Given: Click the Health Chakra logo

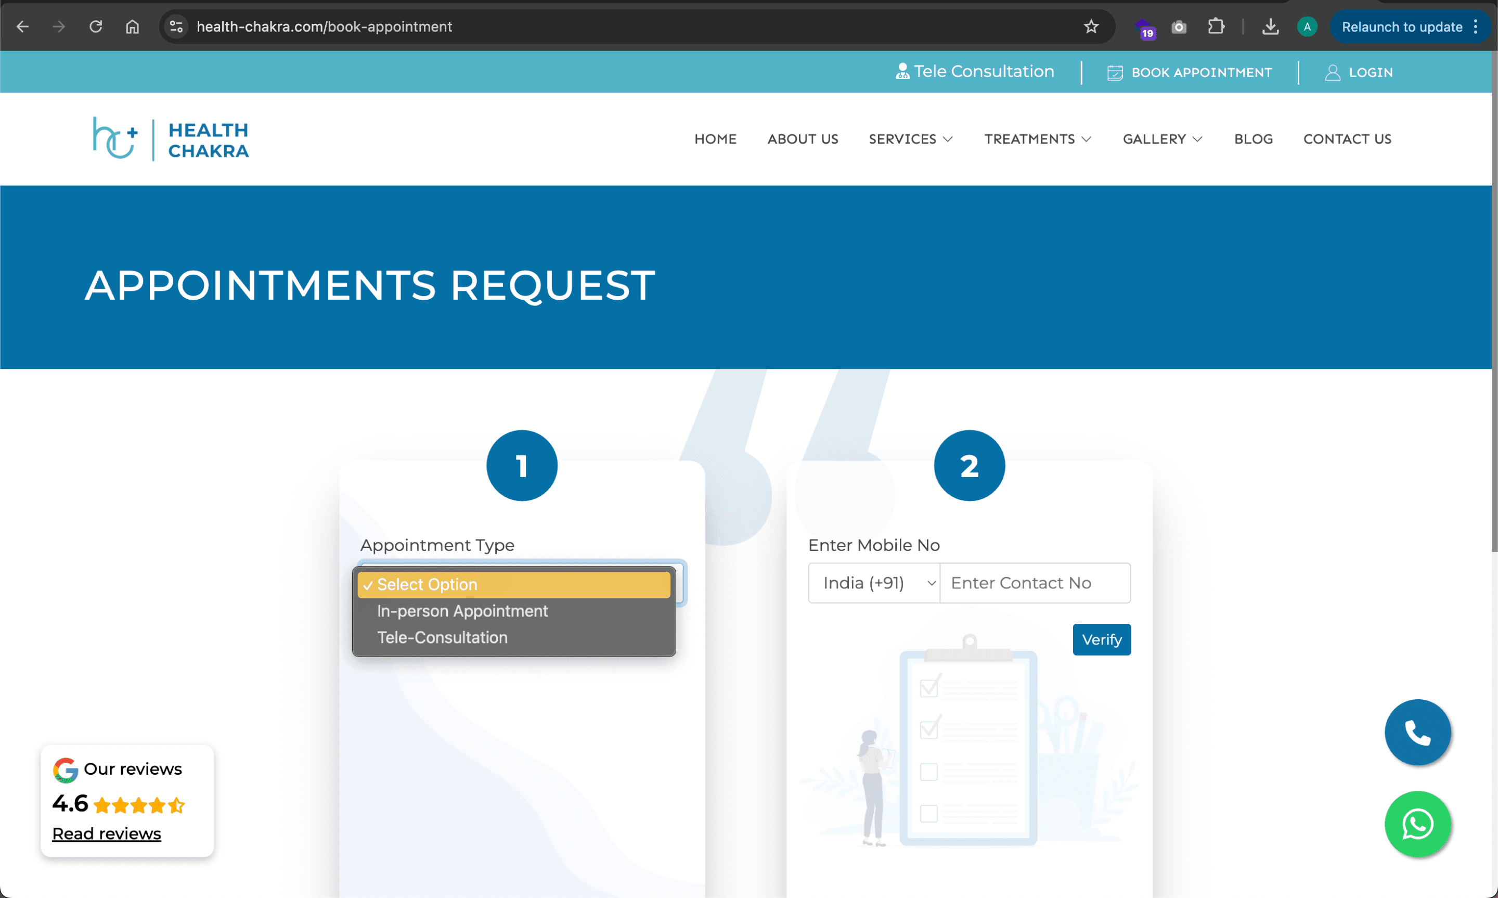Looking at the screenshot, I should (171, 139).
